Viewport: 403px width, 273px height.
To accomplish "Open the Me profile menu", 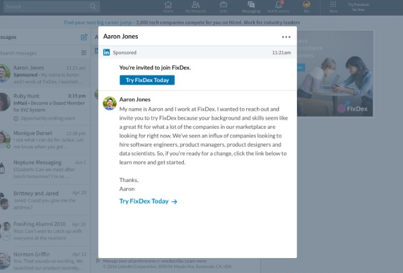I will coord(307,7).
